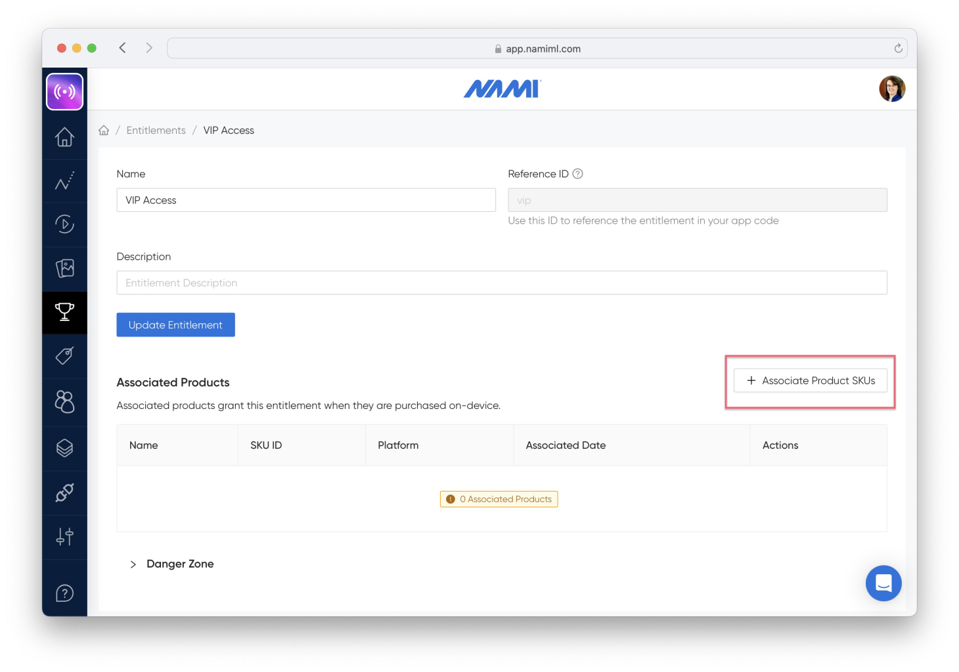Click Update Entitlement button

175,325
